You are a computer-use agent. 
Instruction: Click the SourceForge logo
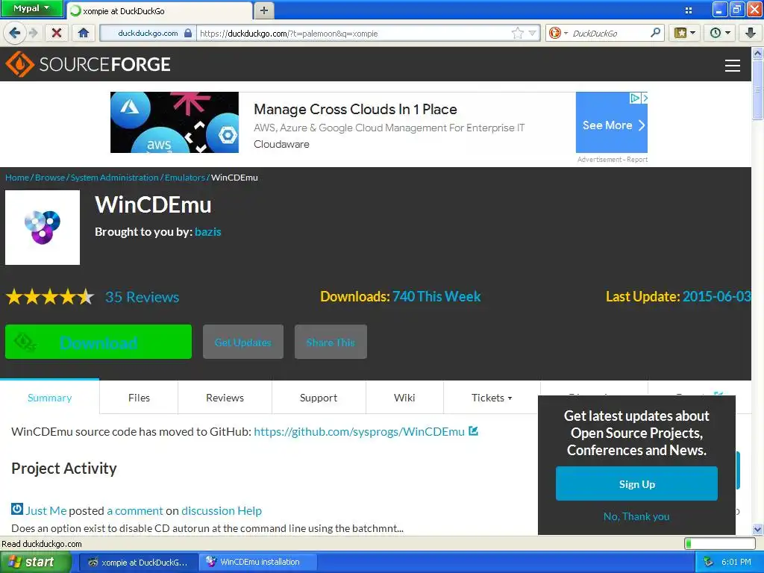(x=88, y=64)
